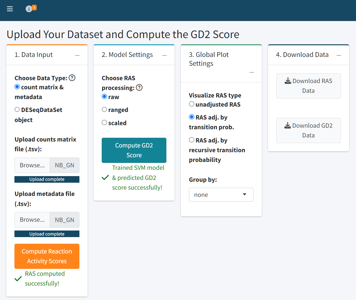Viewport: 356px width, 300px height.
Task: Click help icon next to Choose Data Type
Action: click(72, 78)
